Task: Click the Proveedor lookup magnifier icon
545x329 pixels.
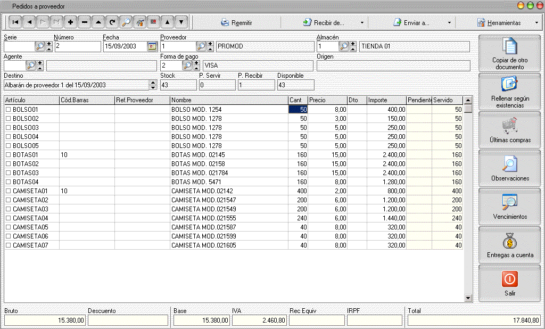Action: (x=201, y=46)
